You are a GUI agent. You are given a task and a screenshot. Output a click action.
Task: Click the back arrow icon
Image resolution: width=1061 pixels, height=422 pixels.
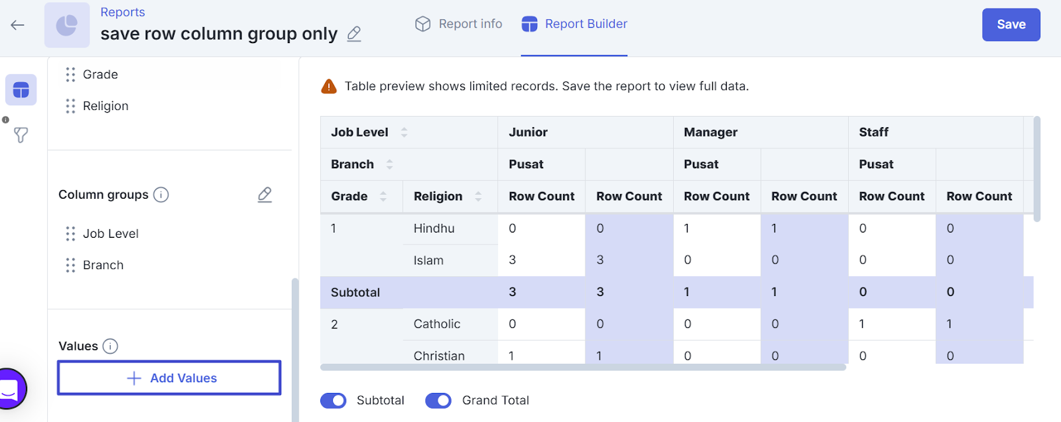18,25
